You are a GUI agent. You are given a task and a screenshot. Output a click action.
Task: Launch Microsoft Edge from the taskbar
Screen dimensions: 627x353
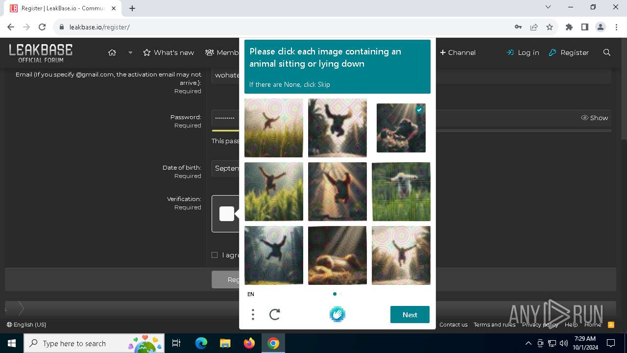pos(201,343)
